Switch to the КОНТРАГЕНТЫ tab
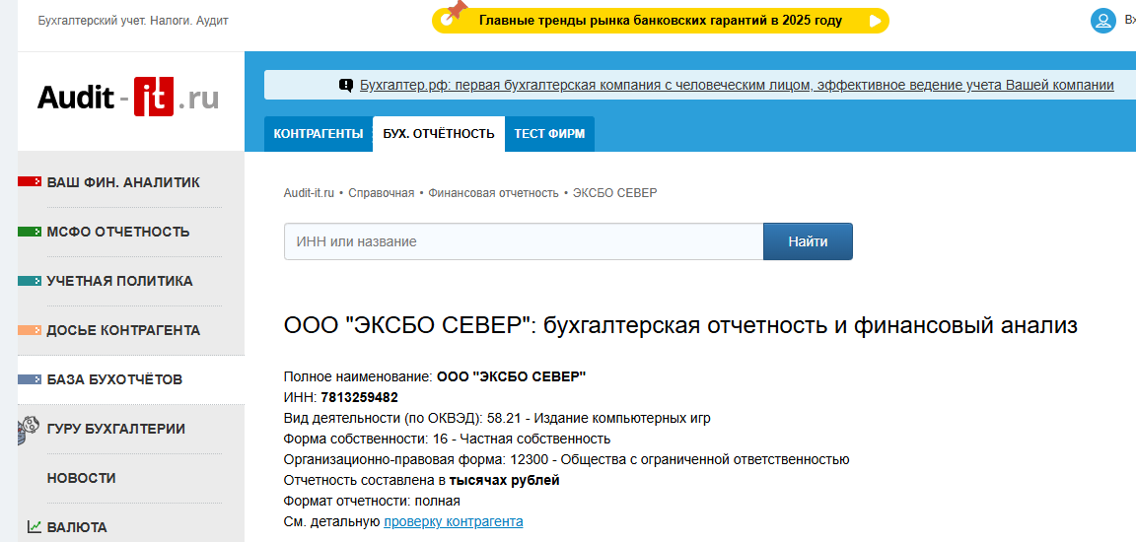Viewport: 1136px width, 542px height. coord(319,134)
